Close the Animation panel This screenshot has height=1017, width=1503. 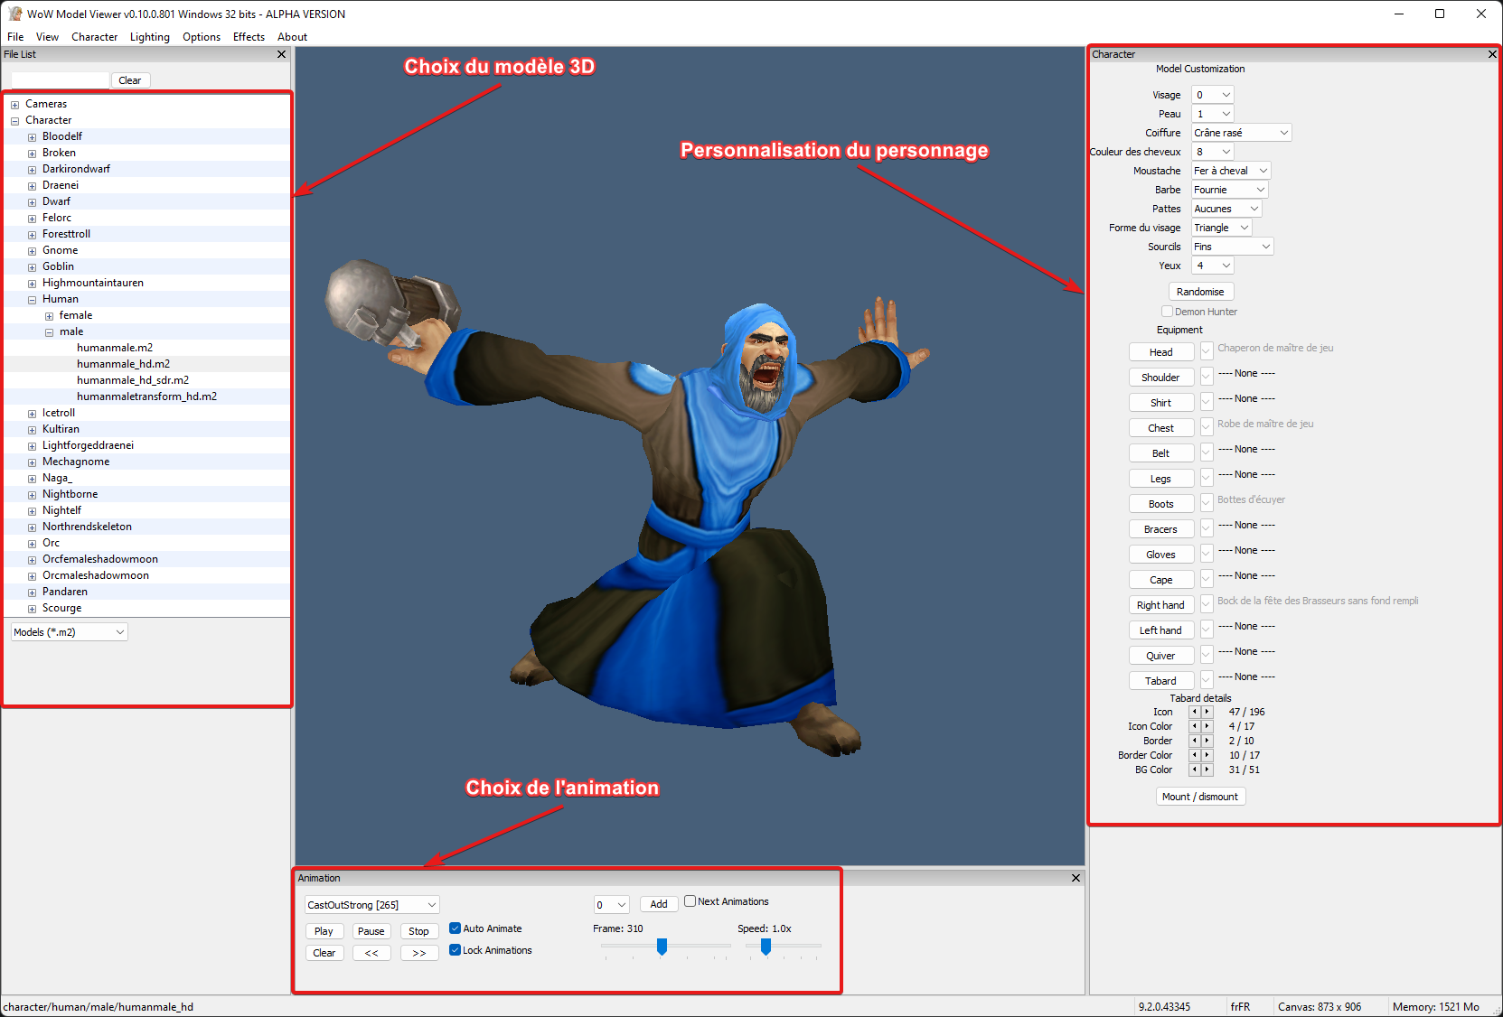1076,878
